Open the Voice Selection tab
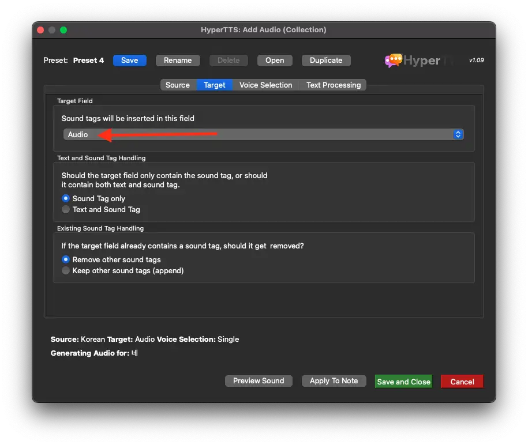 pyautogui.click(x=265, y=85)
